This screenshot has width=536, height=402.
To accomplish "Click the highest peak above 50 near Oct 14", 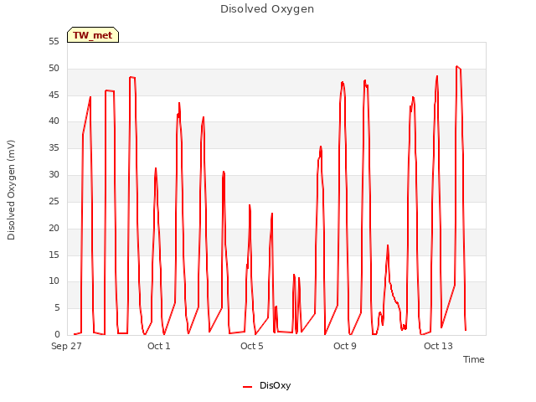I will [456, 66].
